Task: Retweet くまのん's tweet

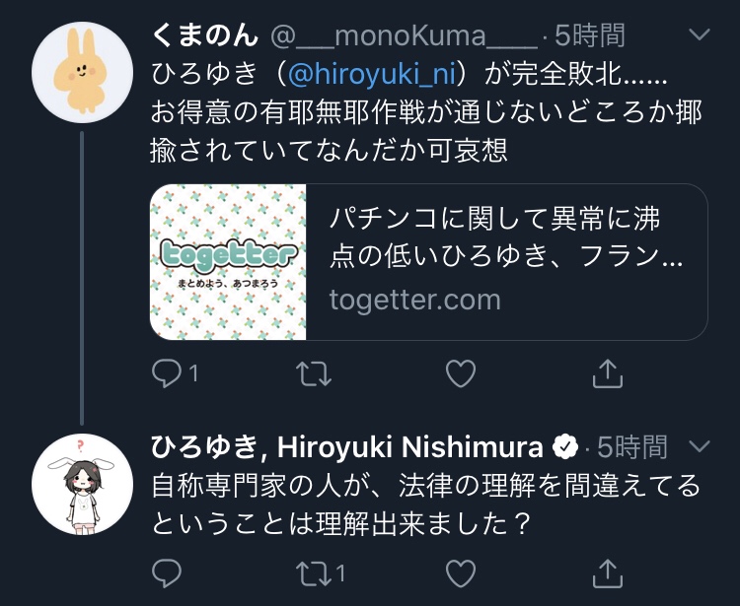Action: coord(314,373)
